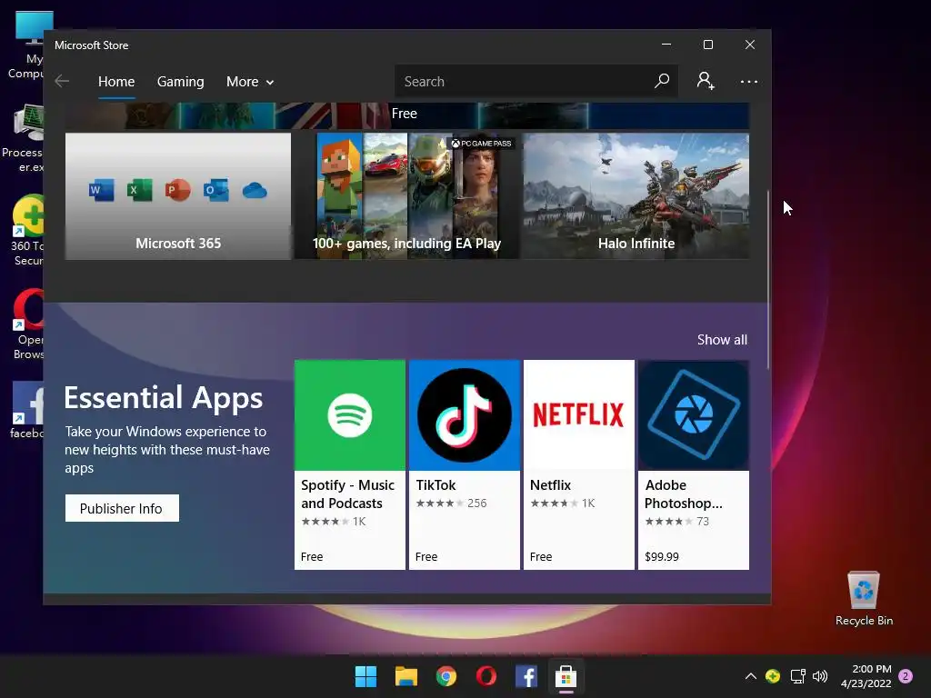The width and height of the screenshot is (931, 698).
Task: Open the sign-in account icon
Action: click(706, 81)
